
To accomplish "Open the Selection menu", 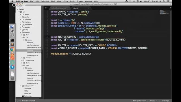I will 45,1.
